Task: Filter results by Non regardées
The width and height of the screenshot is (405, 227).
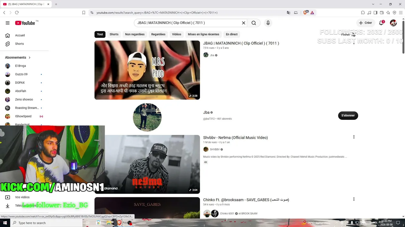Action: tap(135, 34)
